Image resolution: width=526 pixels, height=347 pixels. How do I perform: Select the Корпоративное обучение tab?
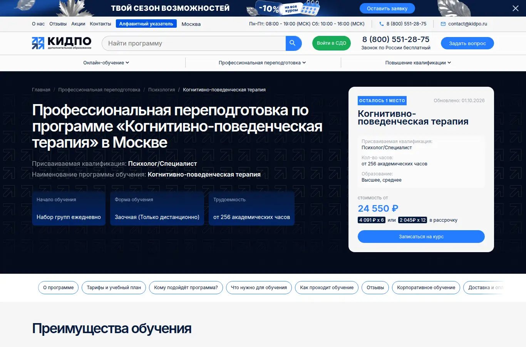click(x=426, y=288)
